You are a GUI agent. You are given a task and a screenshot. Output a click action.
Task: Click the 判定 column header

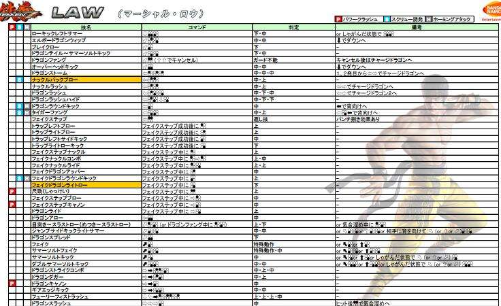tap(293, 27)
